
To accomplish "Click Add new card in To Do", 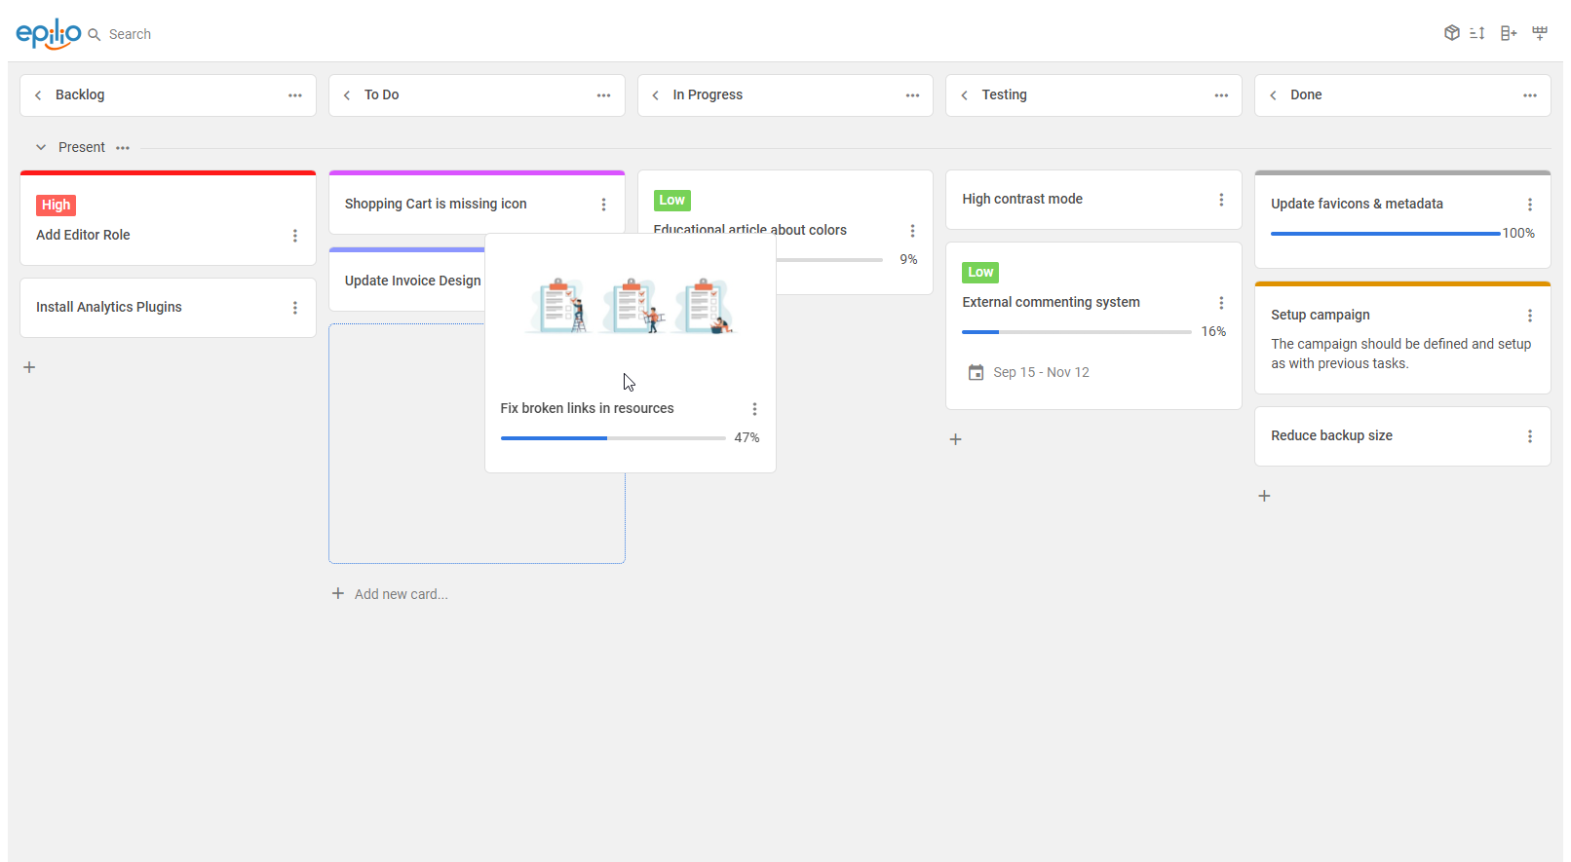I will 401,594.
